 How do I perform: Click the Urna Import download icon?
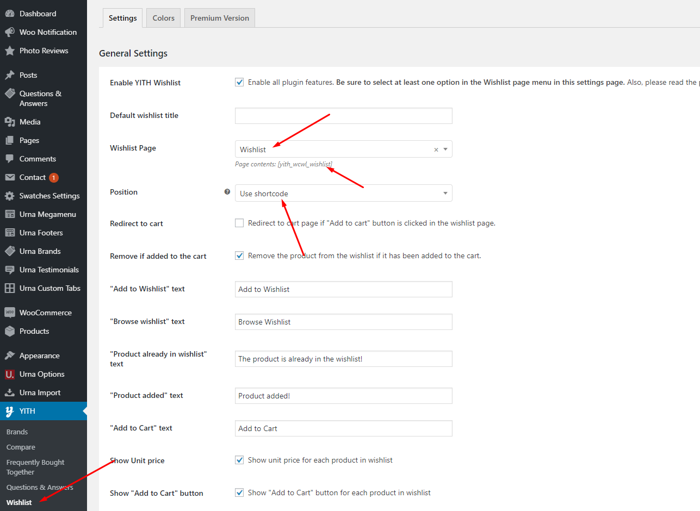tap(10, 392)
